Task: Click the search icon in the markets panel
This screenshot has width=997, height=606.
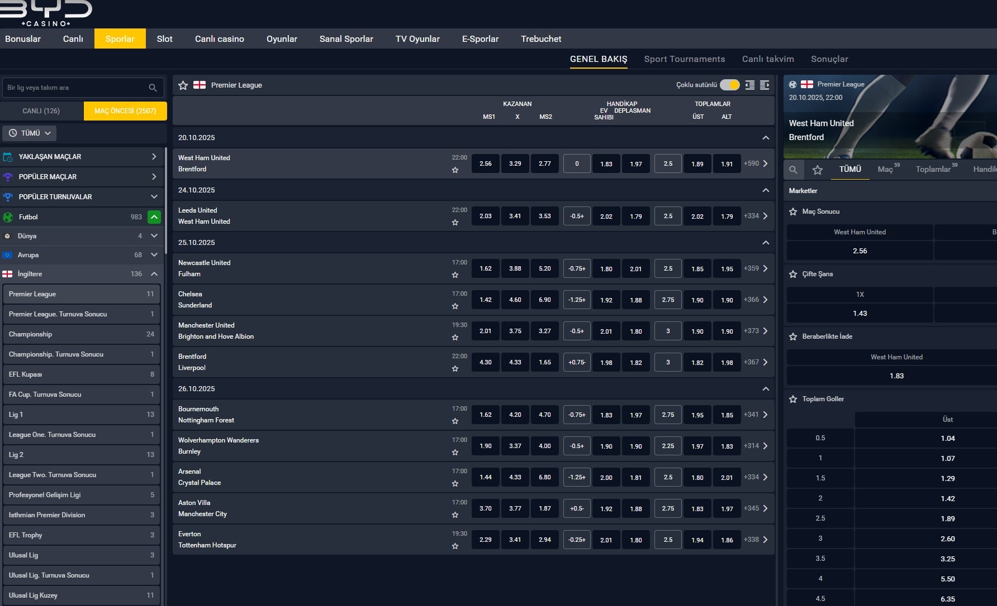Action: [x=793, y=170]
